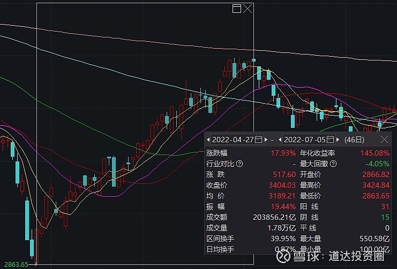
Task: Maximize the range selection box
Action: pyautogui.click(x=236, y=9)
